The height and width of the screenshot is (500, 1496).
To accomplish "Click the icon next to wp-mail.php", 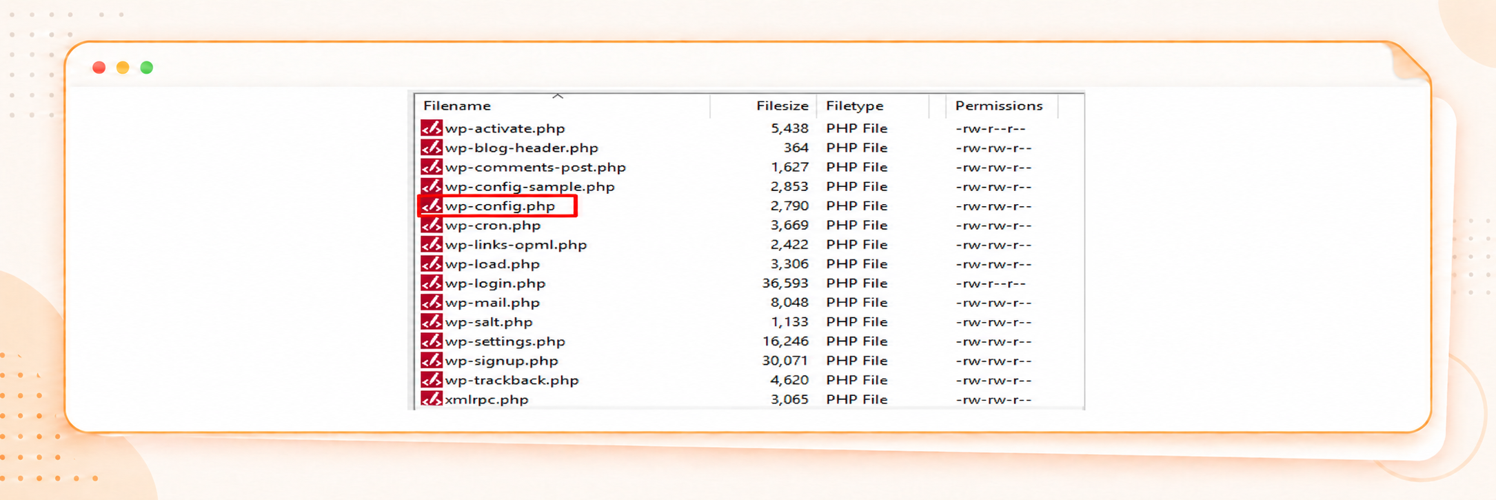I will tap(432, 302).
